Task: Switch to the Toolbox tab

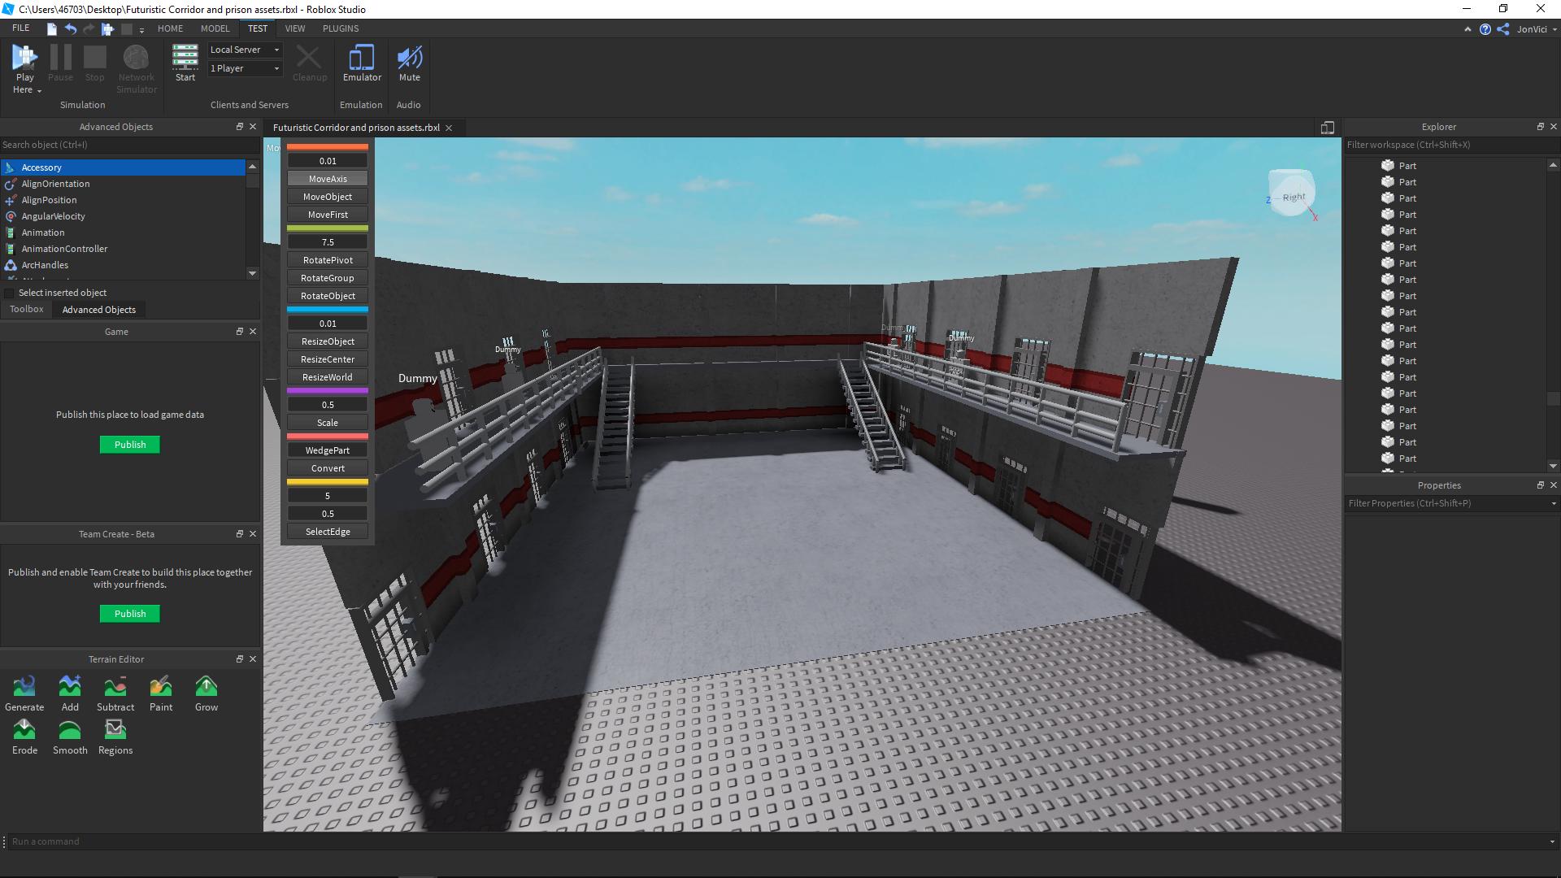Action: [x=27, y=309]
